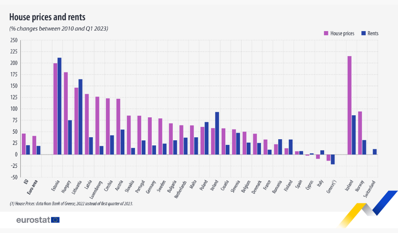
Task: Click Greece's negative rents bar
Action: 332,160
